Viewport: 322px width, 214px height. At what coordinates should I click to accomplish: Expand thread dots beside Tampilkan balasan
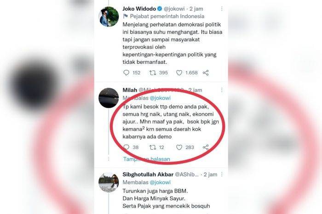109,159
